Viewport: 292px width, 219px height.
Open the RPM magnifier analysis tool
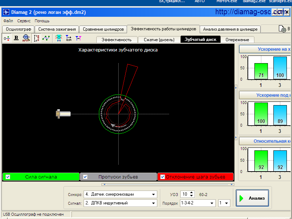pos(26,38)
